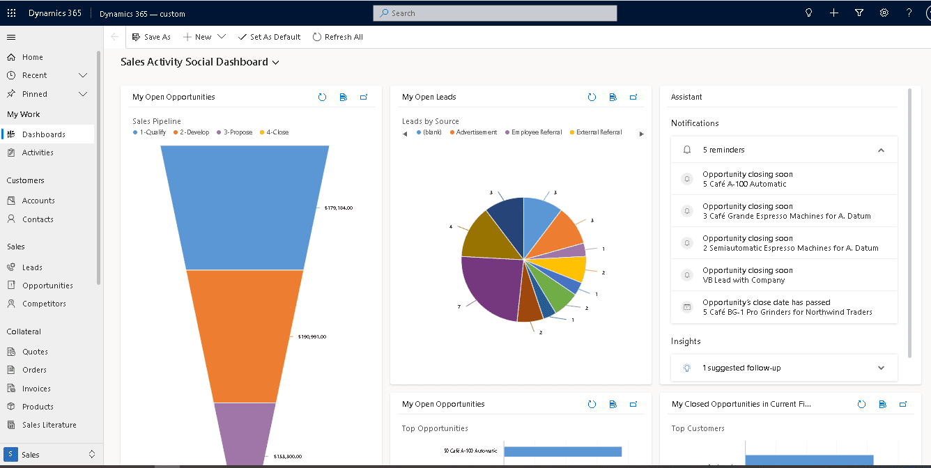Viewport: 931px width, 468px height.
Task: Refresh the My Open Leads card
Action: click(x=592, y=97)
